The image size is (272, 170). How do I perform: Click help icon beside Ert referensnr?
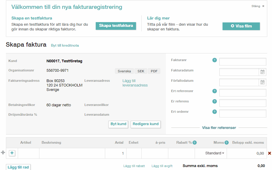click(215, 91)
